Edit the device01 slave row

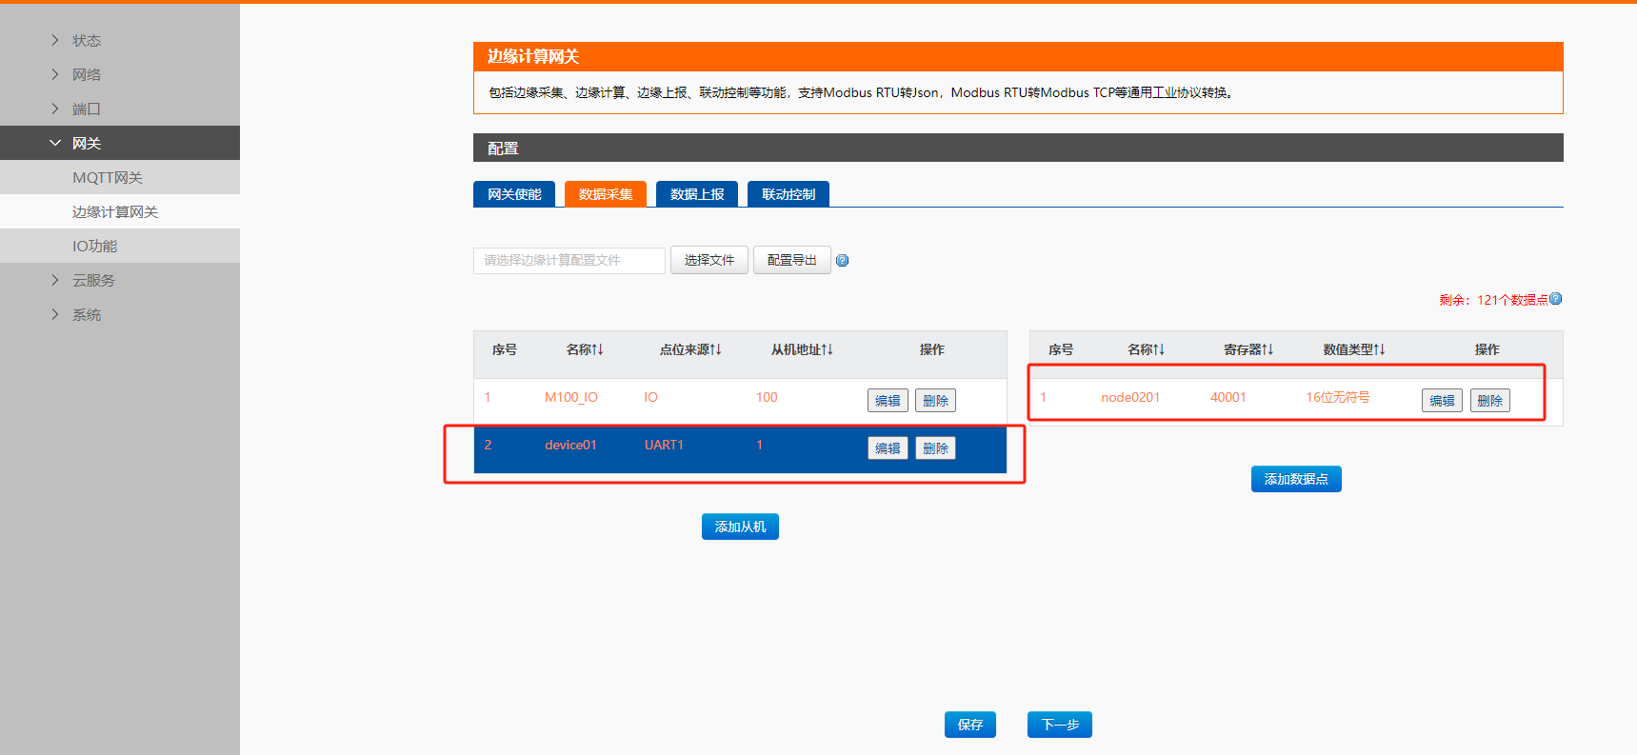[888, 448]
